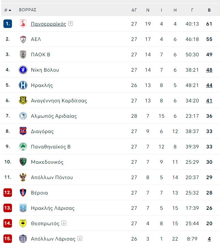
Task: Click the blue position badge number 1
Action: tap(8, 24)
